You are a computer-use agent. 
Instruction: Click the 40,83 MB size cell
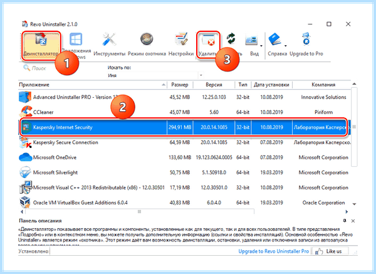pyautogui.click(x=180, y=203)
